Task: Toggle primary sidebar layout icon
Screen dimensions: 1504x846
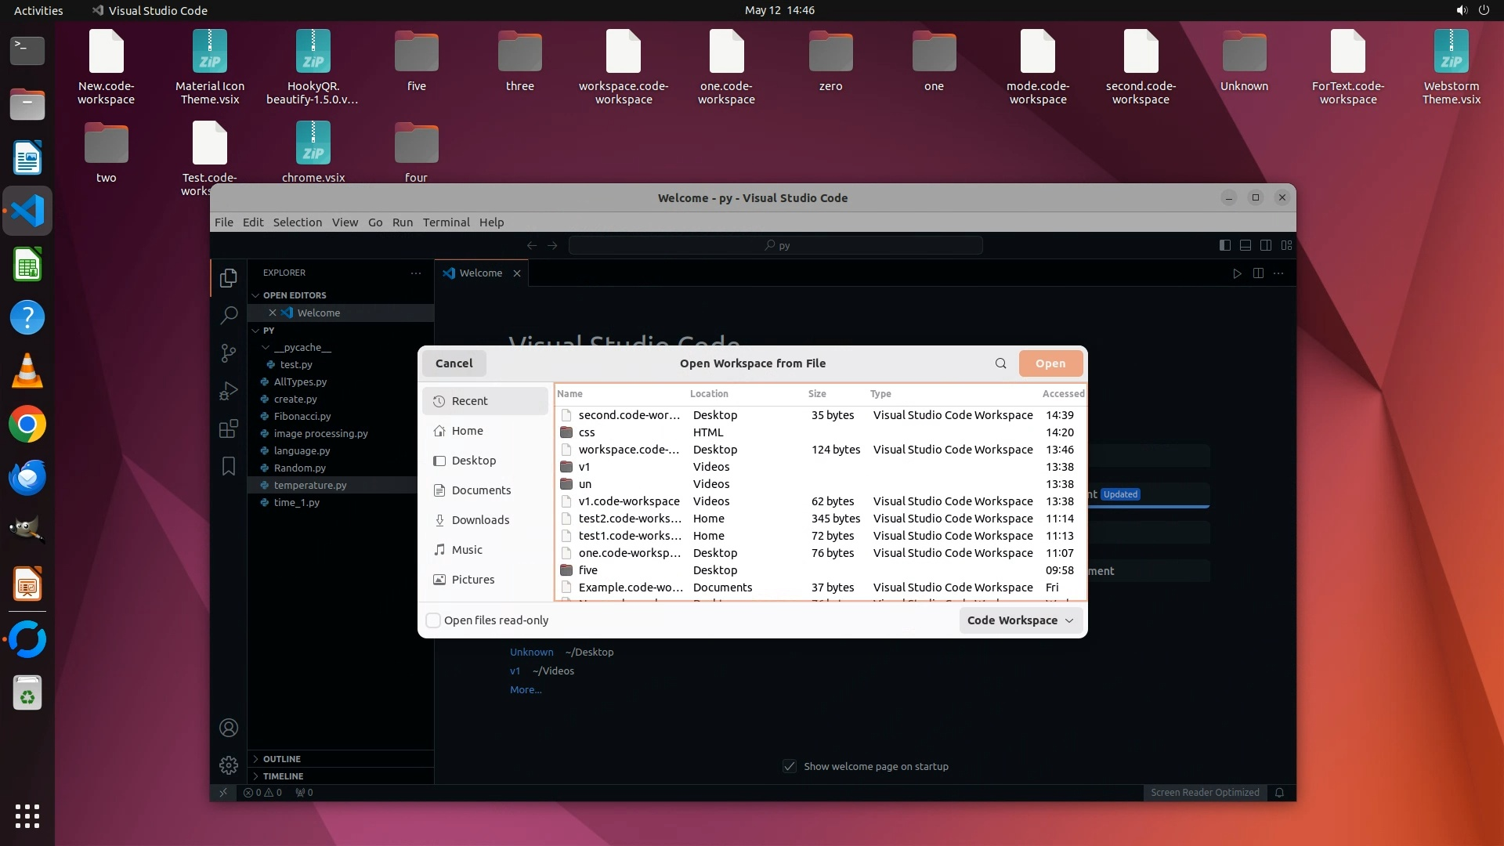Action: tap(1225, 245)
